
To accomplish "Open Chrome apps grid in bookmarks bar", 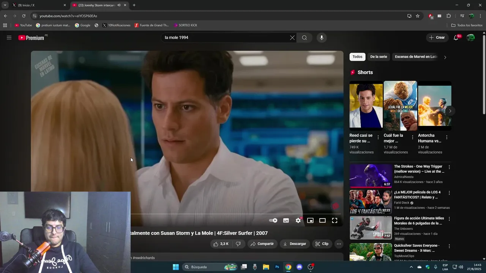I will (x=5, y=25).
